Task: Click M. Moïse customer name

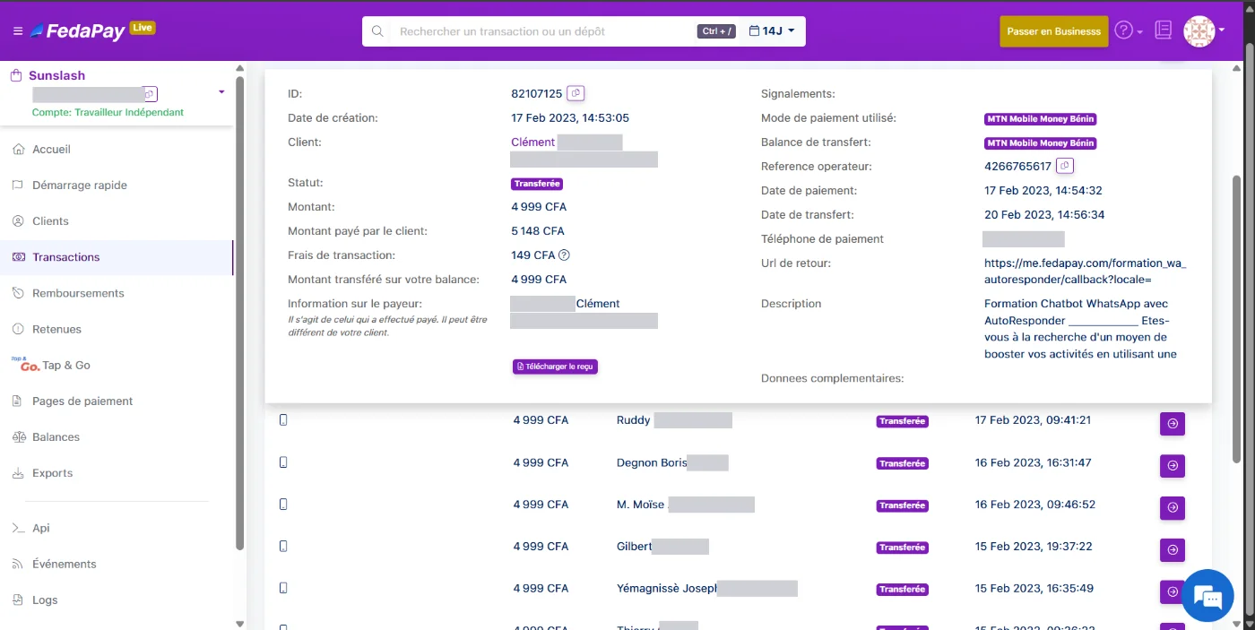Action: [640, 505]
